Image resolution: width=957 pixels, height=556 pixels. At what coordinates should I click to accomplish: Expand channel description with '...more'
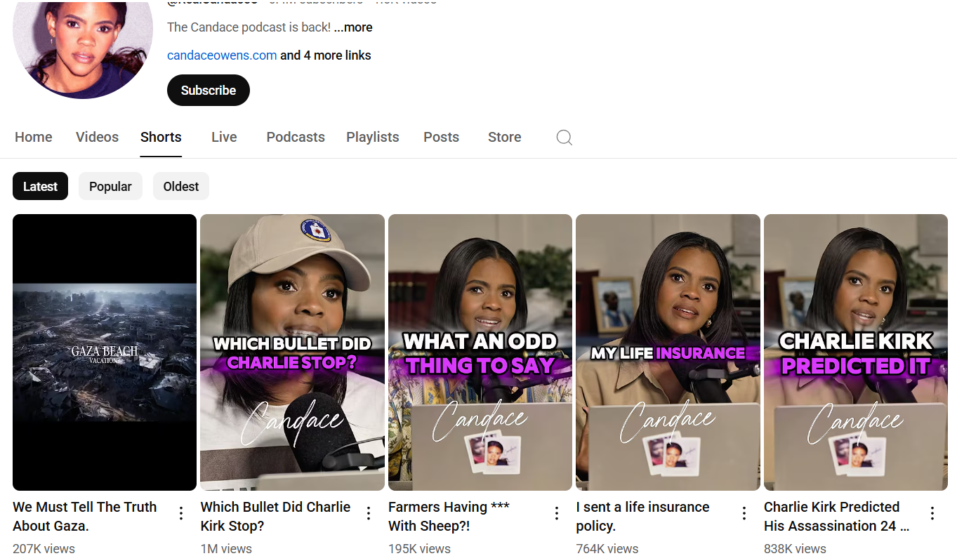(353, 27)
